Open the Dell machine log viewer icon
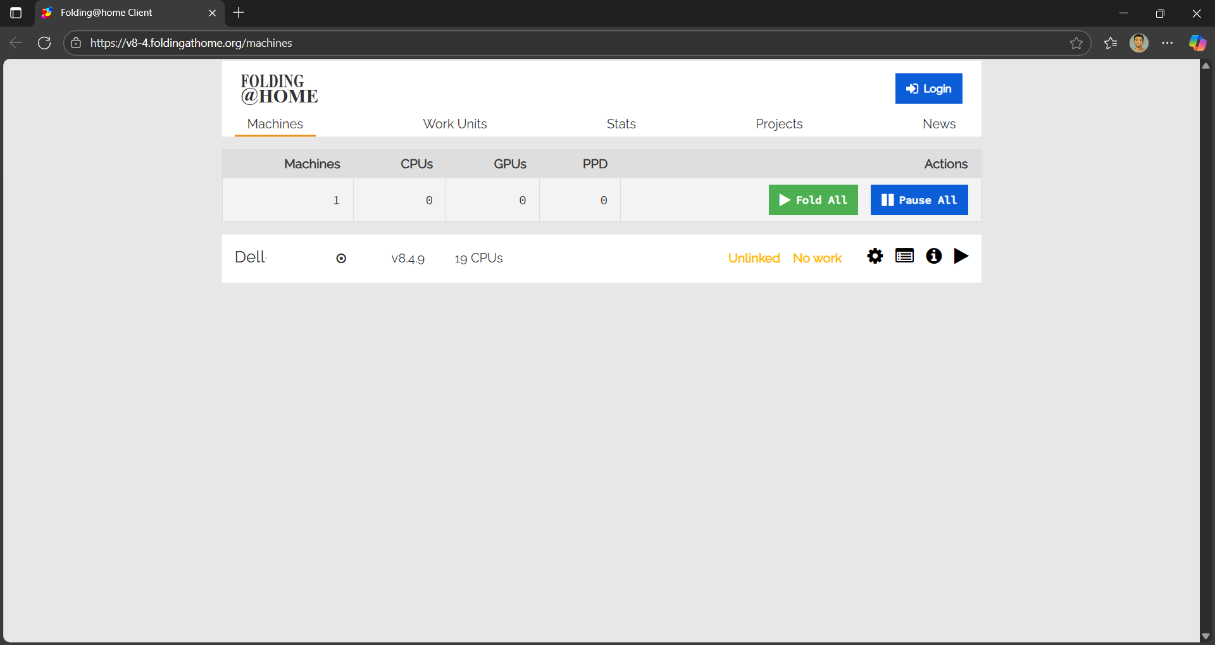The height and width of the screenshot is (645, 1215). click(904, 256)
